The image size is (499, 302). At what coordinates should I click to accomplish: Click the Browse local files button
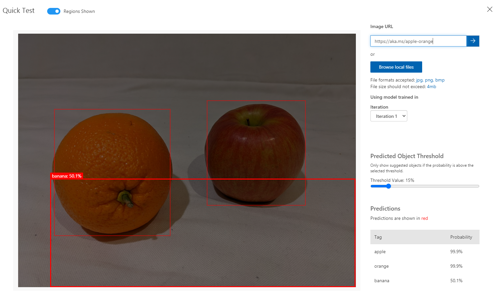(396, 67)
